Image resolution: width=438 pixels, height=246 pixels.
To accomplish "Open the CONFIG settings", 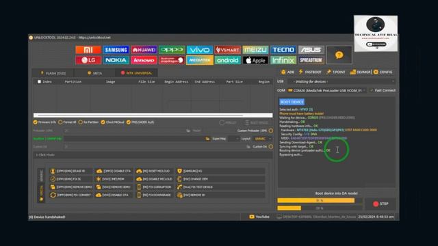I will tap(383, 72).
